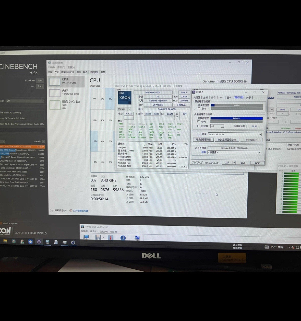301x321 pixels.
Task: Click 测试处理器分数 button in CPU-Z
Action: pos(203,140)
